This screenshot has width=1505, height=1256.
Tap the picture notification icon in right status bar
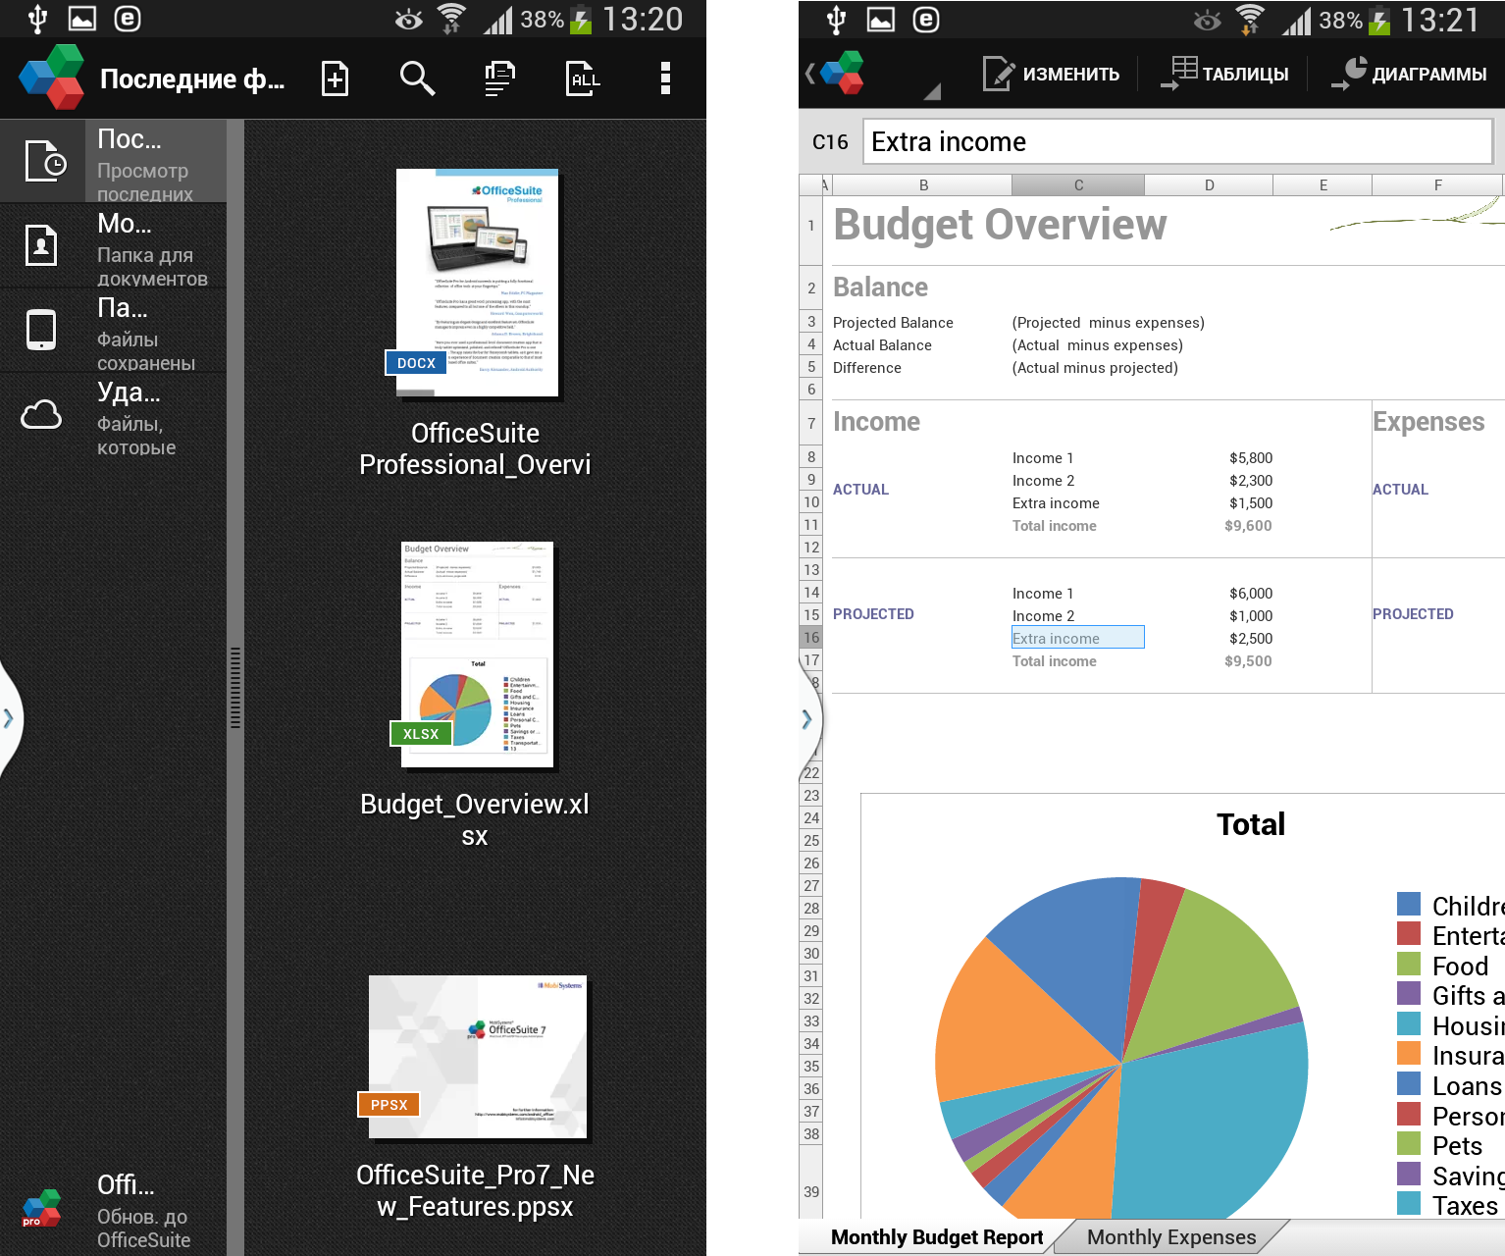coord(881,20)
